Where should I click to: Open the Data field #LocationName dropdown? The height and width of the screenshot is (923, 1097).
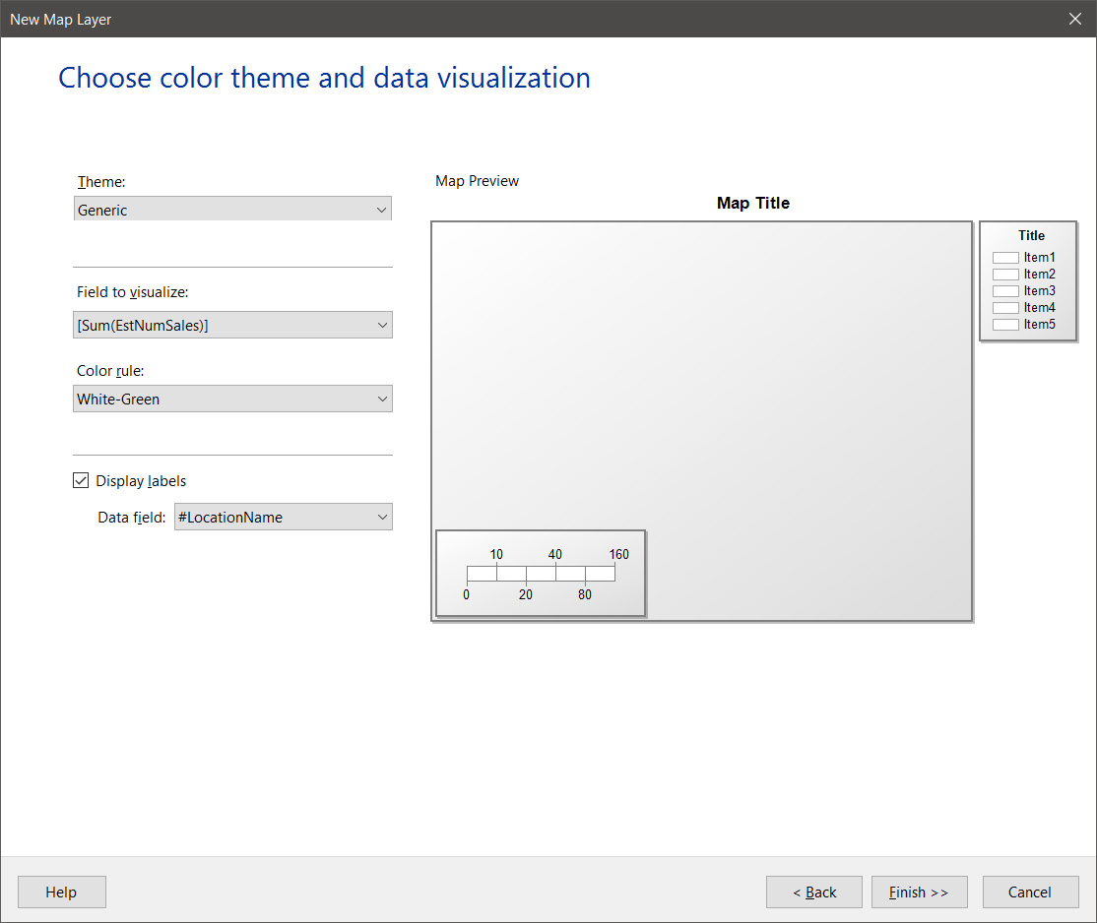point(283,517)
